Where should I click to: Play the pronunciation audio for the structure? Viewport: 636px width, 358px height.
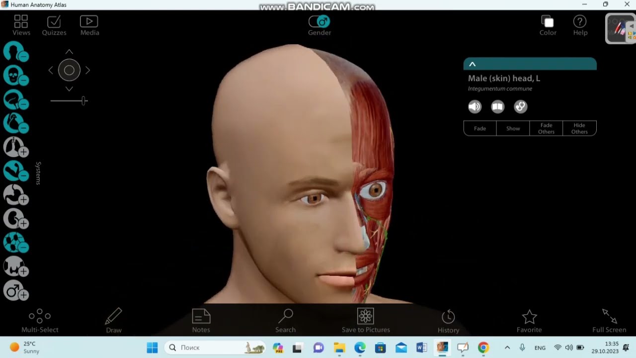tap(475, 106)
